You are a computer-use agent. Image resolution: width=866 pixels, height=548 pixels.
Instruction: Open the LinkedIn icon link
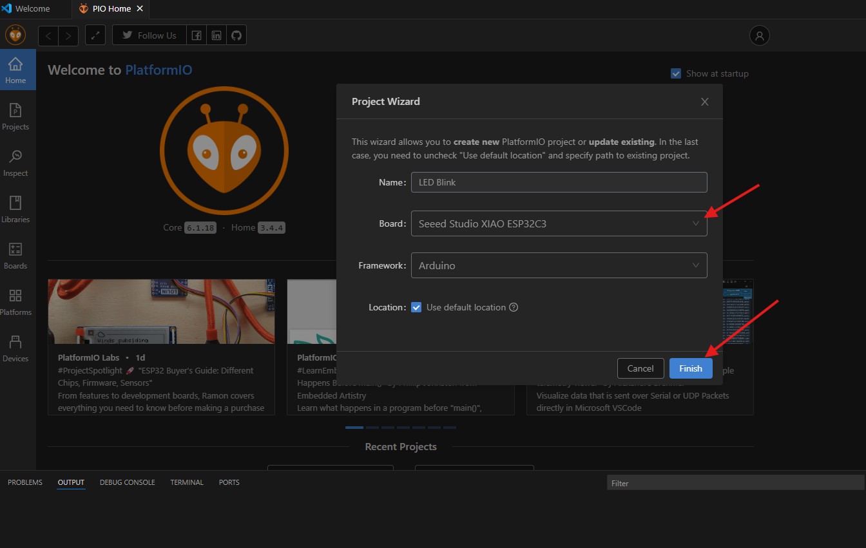tap(216, 35)
